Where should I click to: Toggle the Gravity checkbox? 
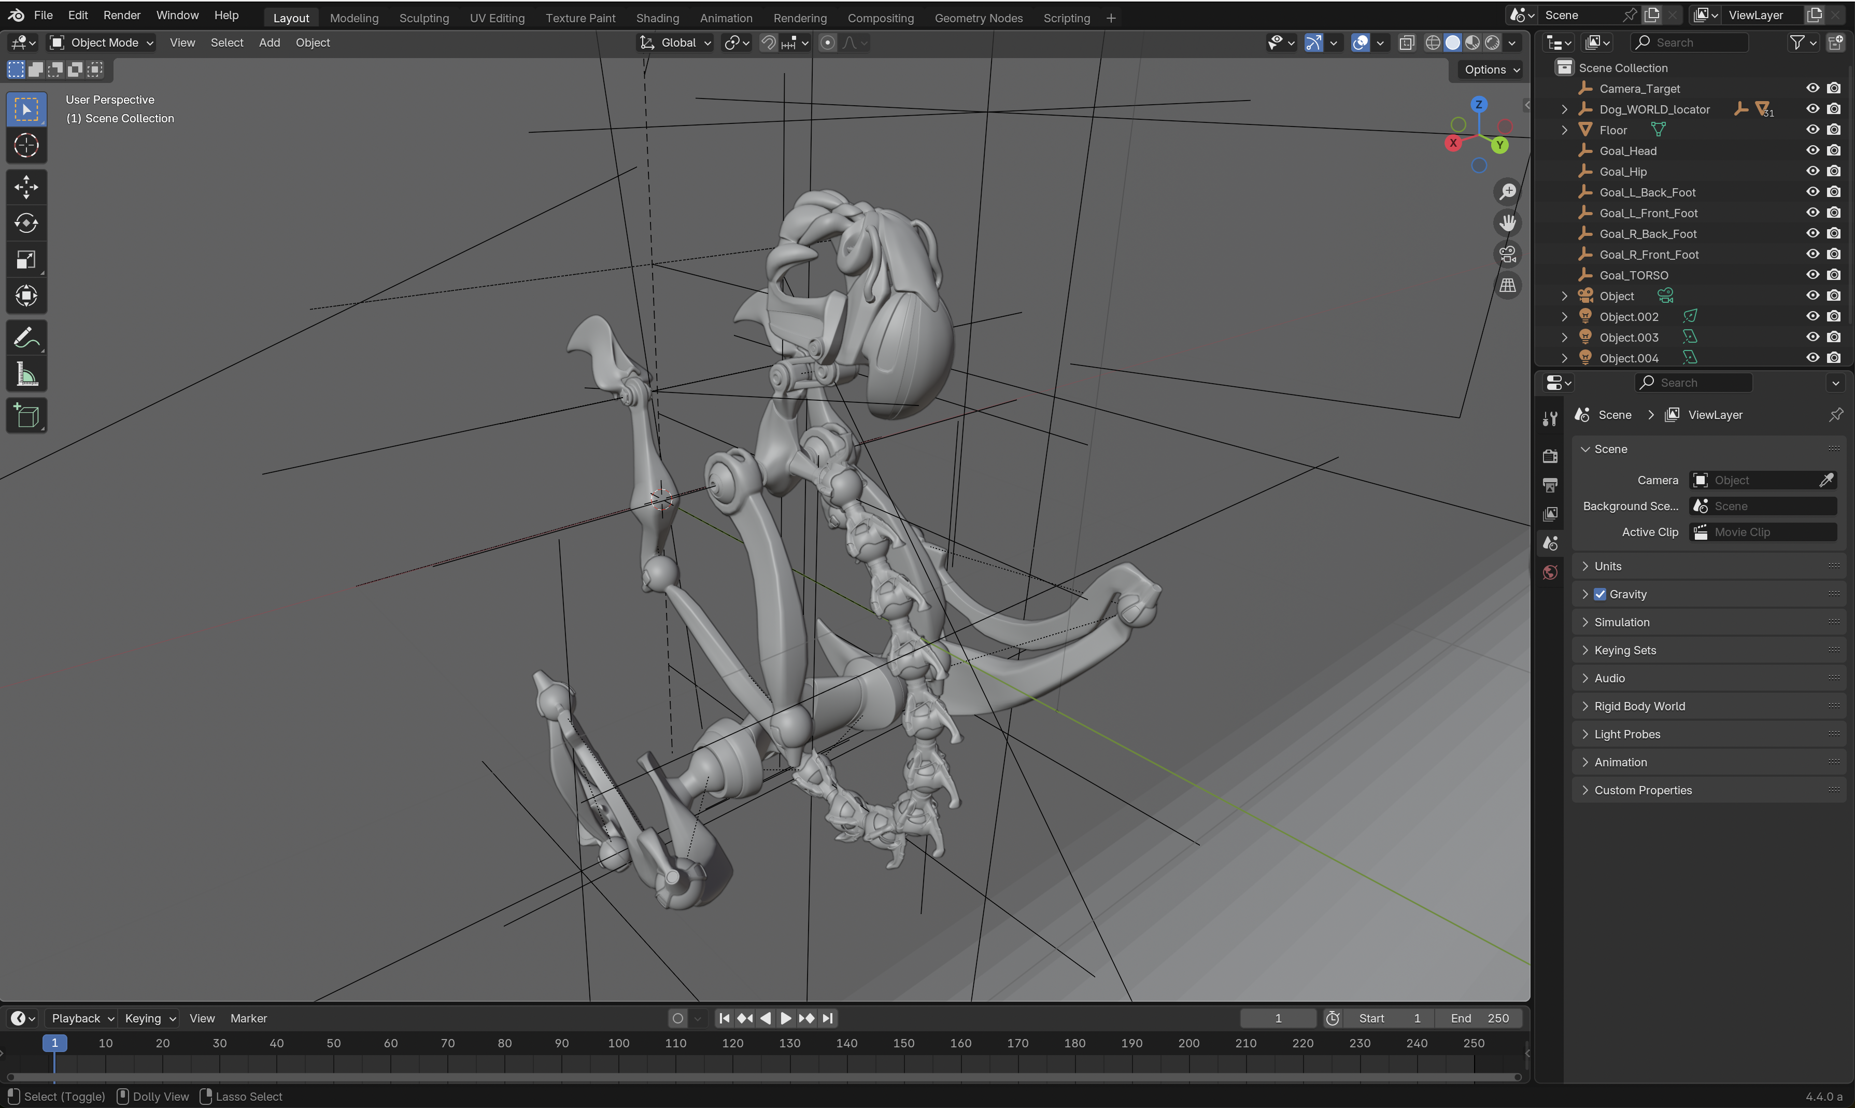[x=1600, y=594]
